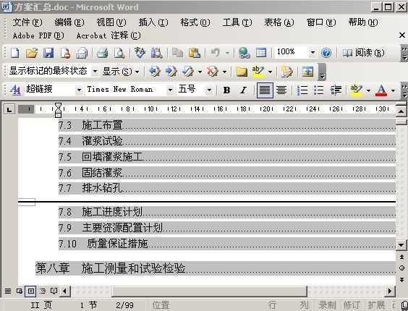Toggle bold formatting

coord(226,90)
